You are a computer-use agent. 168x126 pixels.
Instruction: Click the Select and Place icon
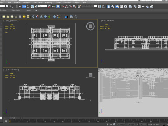(36, 6)
